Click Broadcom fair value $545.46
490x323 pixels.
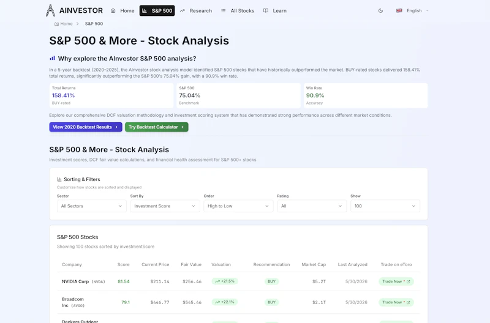192,302
